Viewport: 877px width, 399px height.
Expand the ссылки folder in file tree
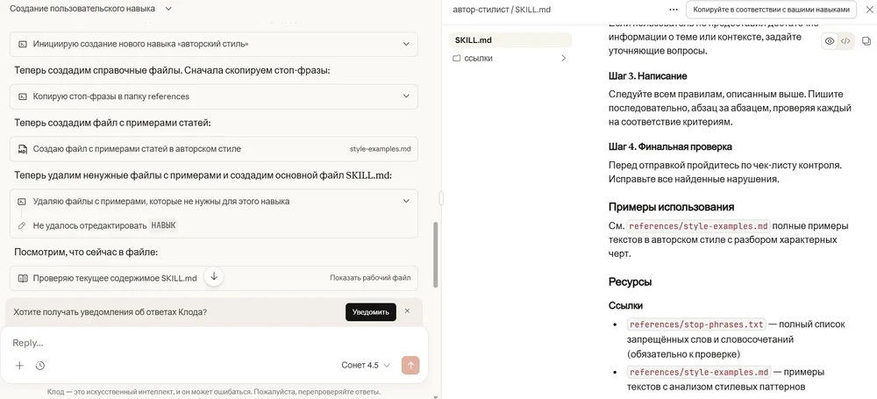(563, 59)
